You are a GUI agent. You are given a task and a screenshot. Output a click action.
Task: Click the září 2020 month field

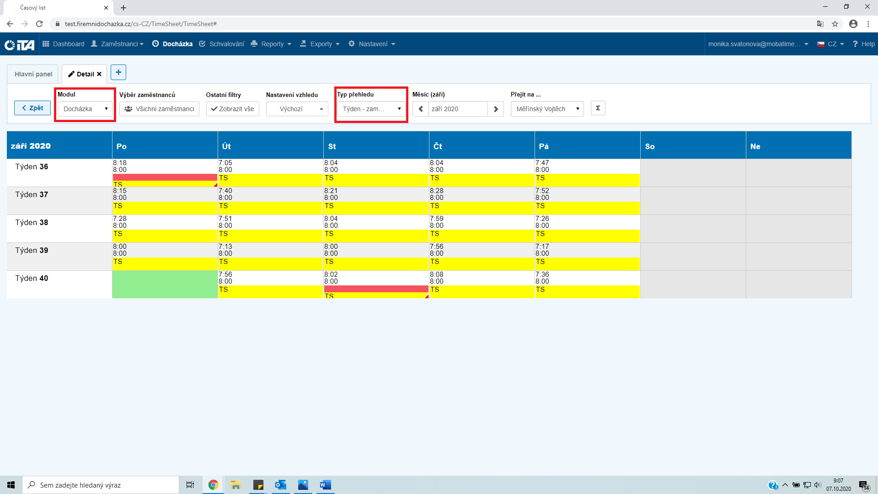(x=457, y=109)
